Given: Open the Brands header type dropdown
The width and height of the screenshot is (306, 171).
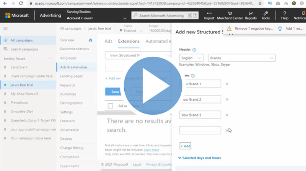Looking at the screenshot, I should 242,58.
